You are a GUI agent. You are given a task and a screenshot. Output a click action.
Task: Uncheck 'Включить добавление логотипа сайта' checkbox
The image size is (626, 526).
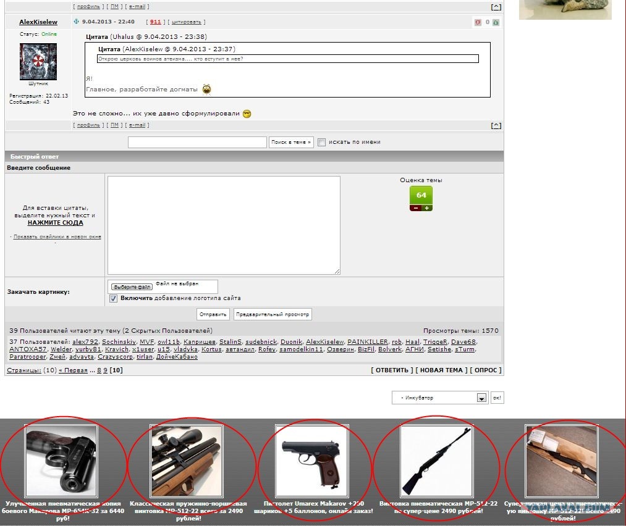(113, 298)
